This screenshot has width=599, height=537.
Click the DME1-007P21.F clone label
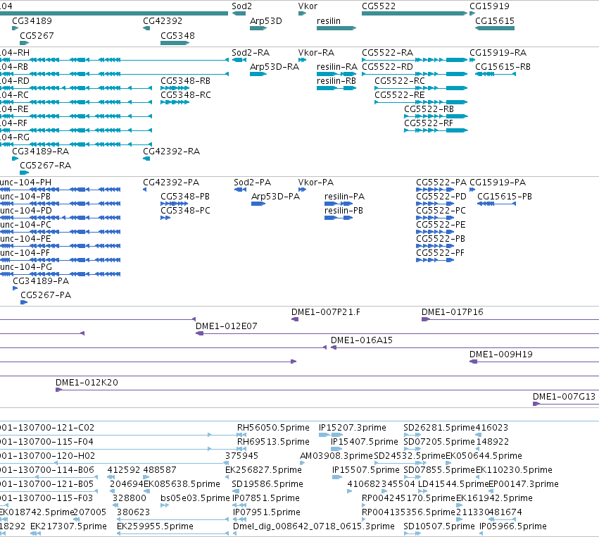pyautogui.click(x=326, y=311)
